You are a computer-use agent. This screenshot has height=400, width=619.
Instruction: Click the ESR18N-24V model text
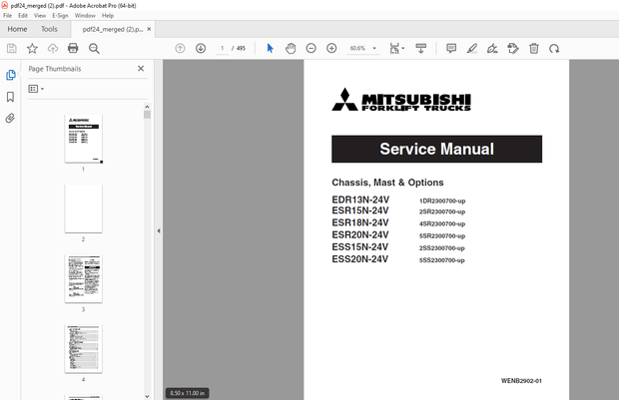pyautogui.click(x=360, y=222)
